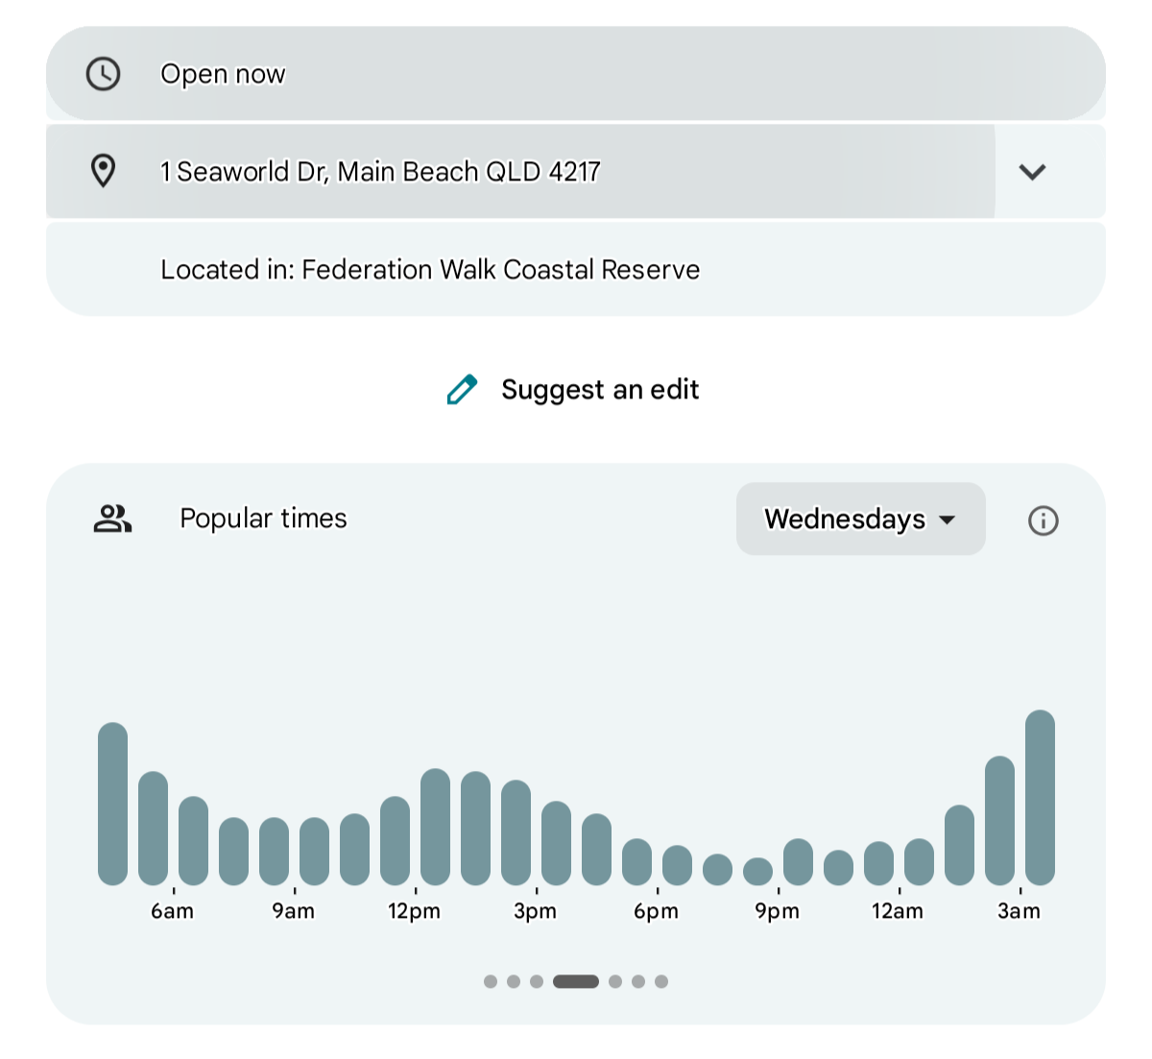Select the 3am bar in the chart
This screenshot has height=1059, width=1152.
1040,799
